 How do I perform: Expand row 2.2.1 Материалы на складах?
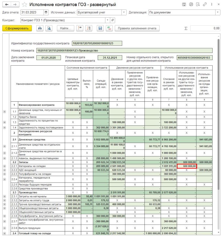pyautogui.click(x=4, y=166)
